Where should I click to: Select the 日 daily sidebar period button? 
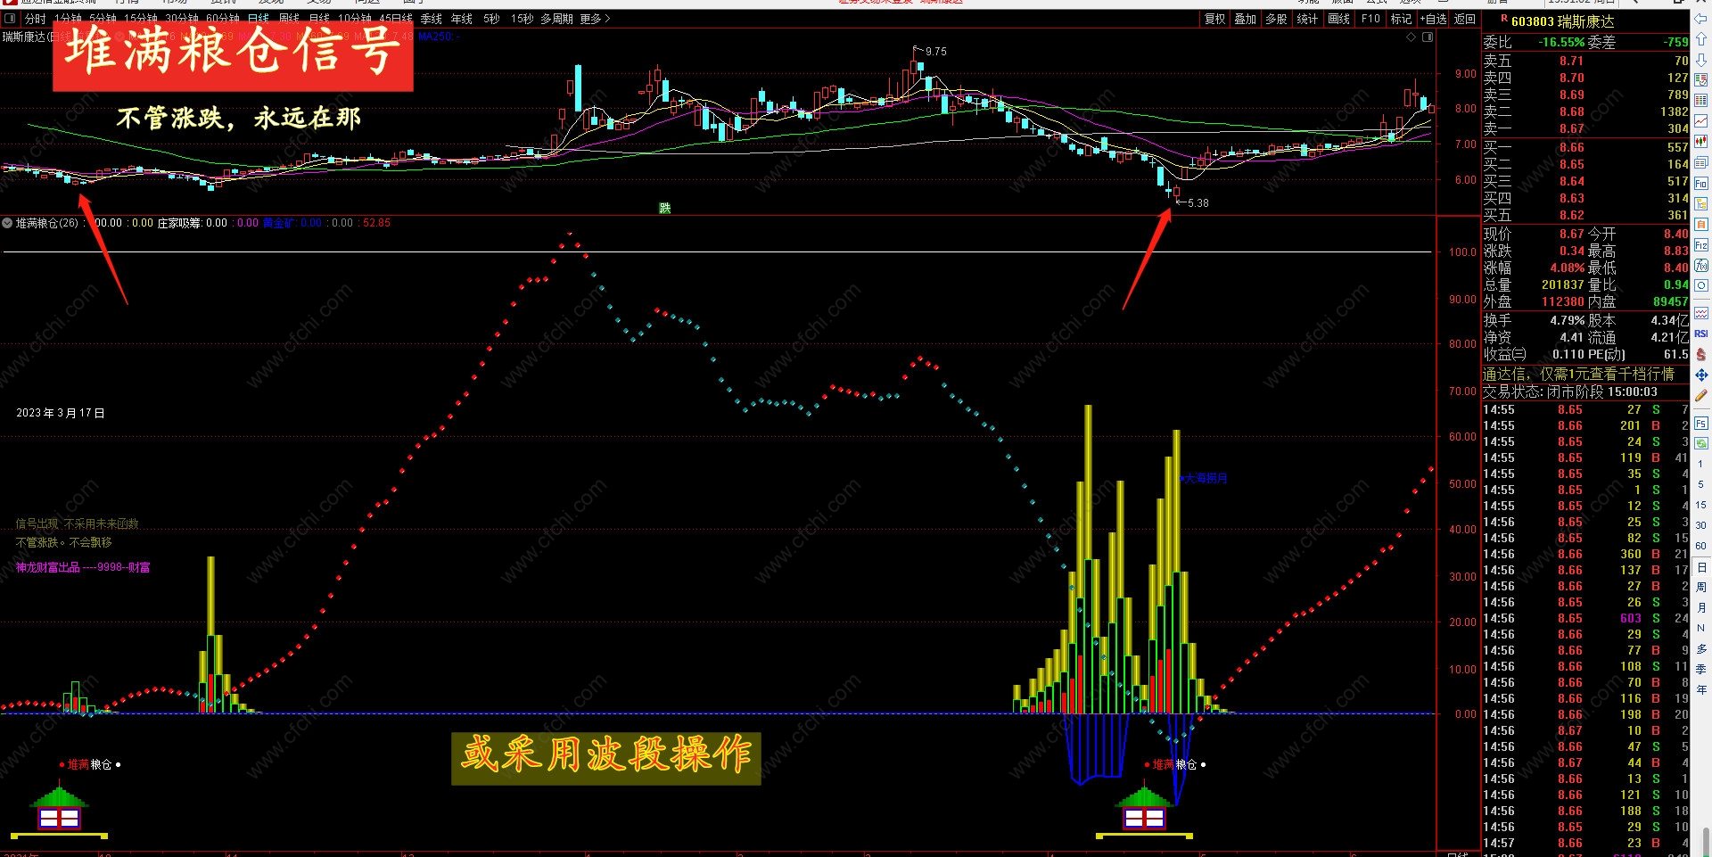[1701, 567]
